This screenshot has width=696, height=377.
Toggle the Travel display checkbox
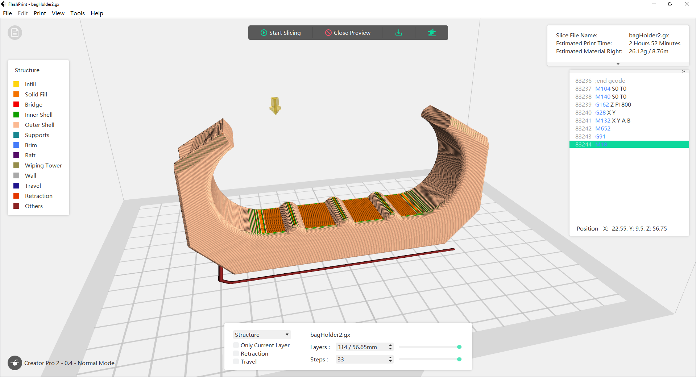pyautogui.click(x=236, y=361)
